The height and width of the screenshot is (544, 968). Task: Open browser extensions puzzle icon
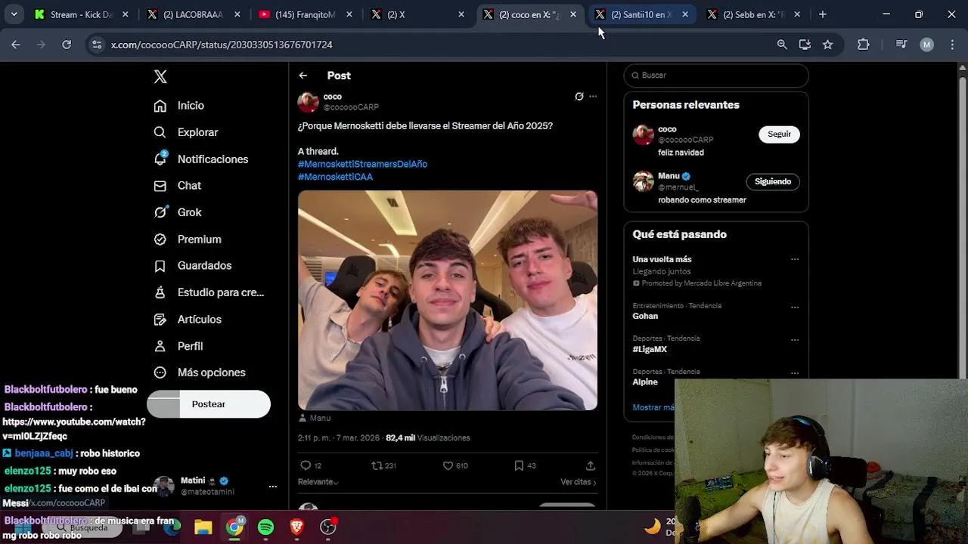864,45
